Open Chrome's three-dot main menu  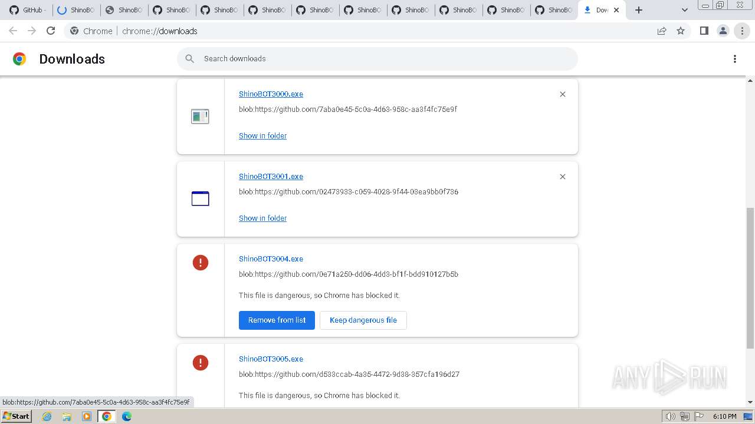742,31
